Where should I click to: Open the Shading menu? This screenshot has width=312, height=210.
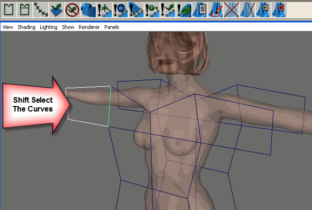(x=26, y=27)
